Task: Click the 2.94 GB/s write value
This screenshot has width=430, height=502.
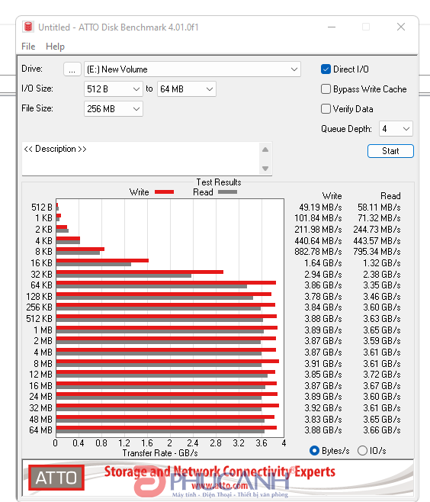Action: pos(322,275)
